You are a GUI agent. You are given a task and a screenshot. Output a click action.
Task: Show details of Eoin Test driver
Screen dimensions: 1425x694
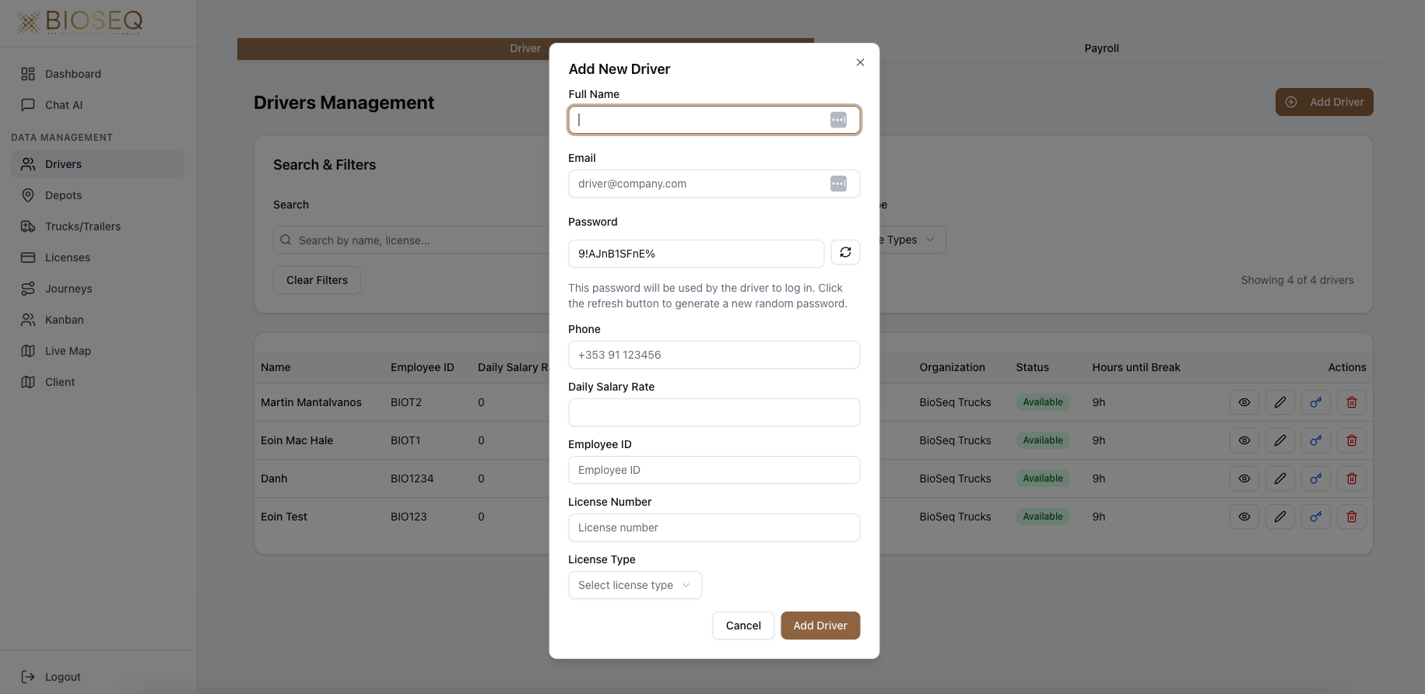click(1244, 517)
